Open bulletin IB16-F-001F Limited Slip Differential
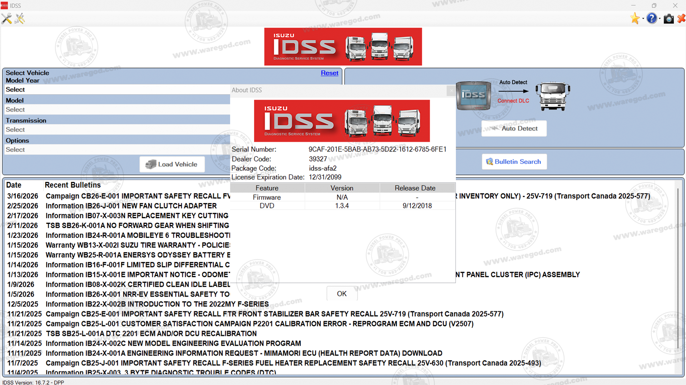The width and height of the screenshot is (686, 385). pyautogui.click(x=119, y=265)
